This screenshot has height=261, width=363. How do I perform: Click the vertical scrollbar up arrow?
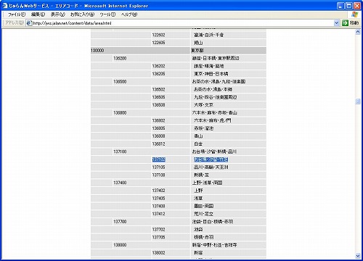pyautogui.click(x=358, y=32)
